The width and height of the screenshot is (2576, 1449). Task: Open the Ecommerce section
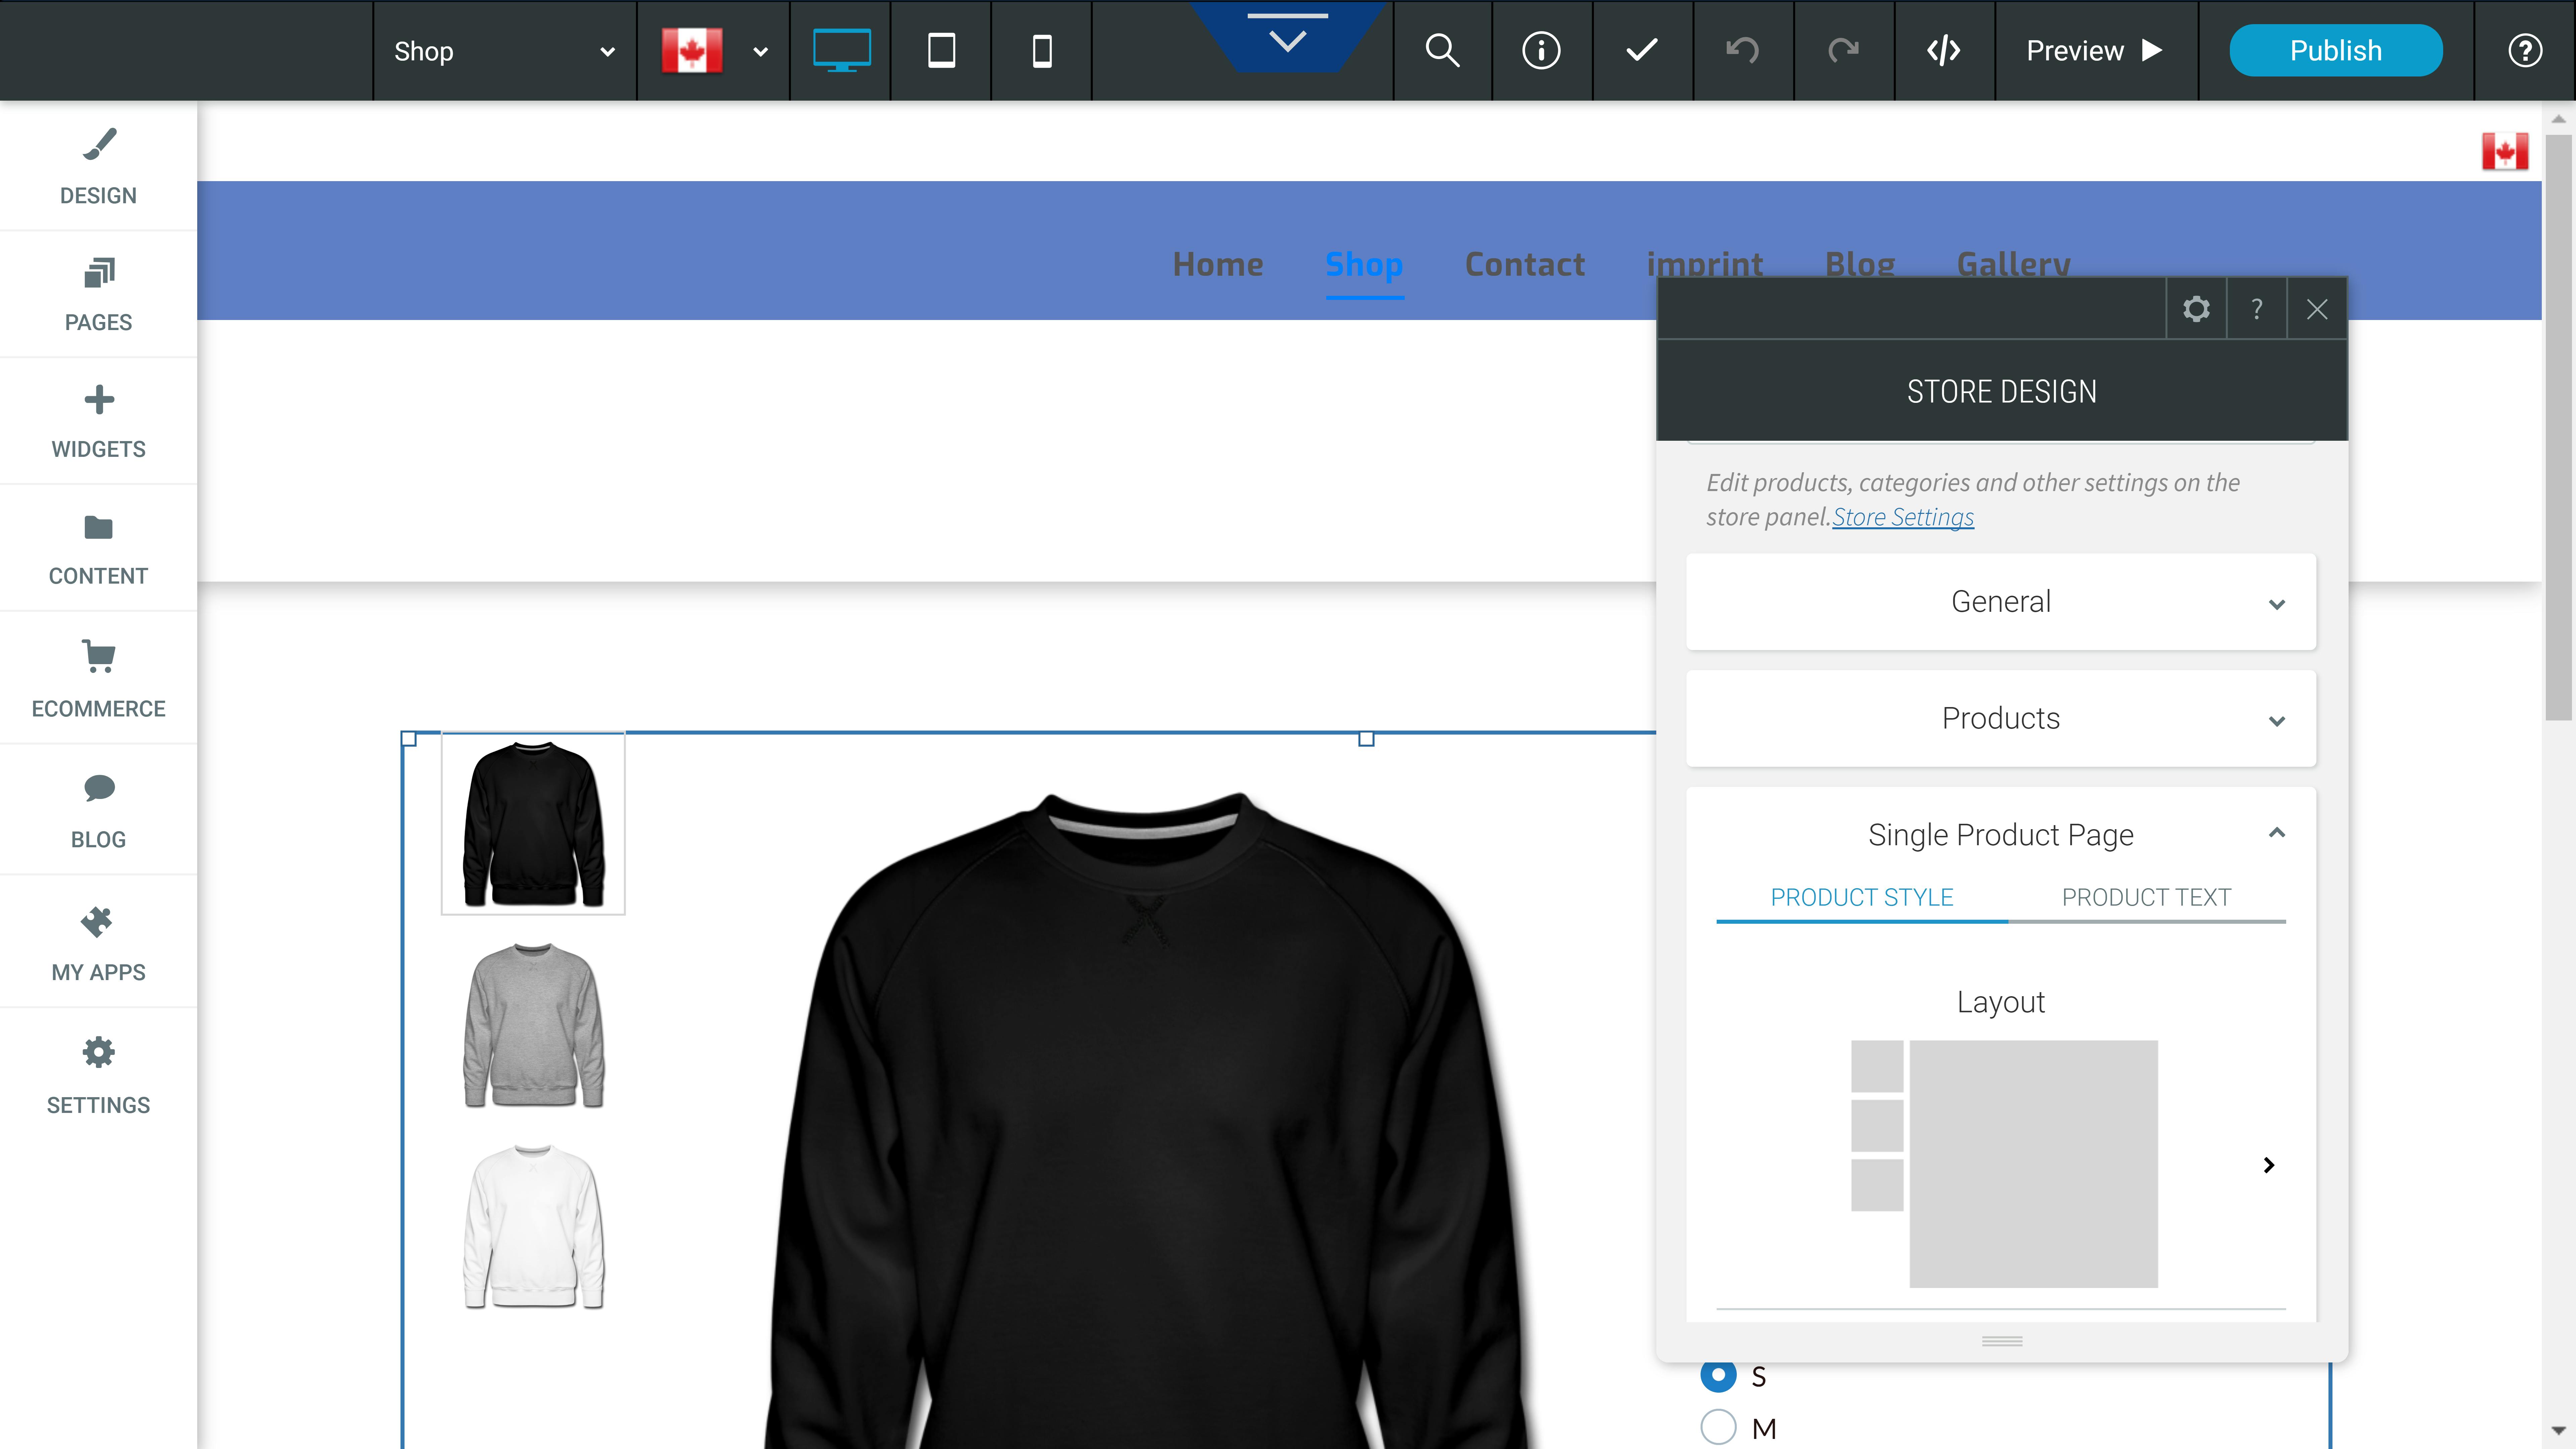coord(98,678)
